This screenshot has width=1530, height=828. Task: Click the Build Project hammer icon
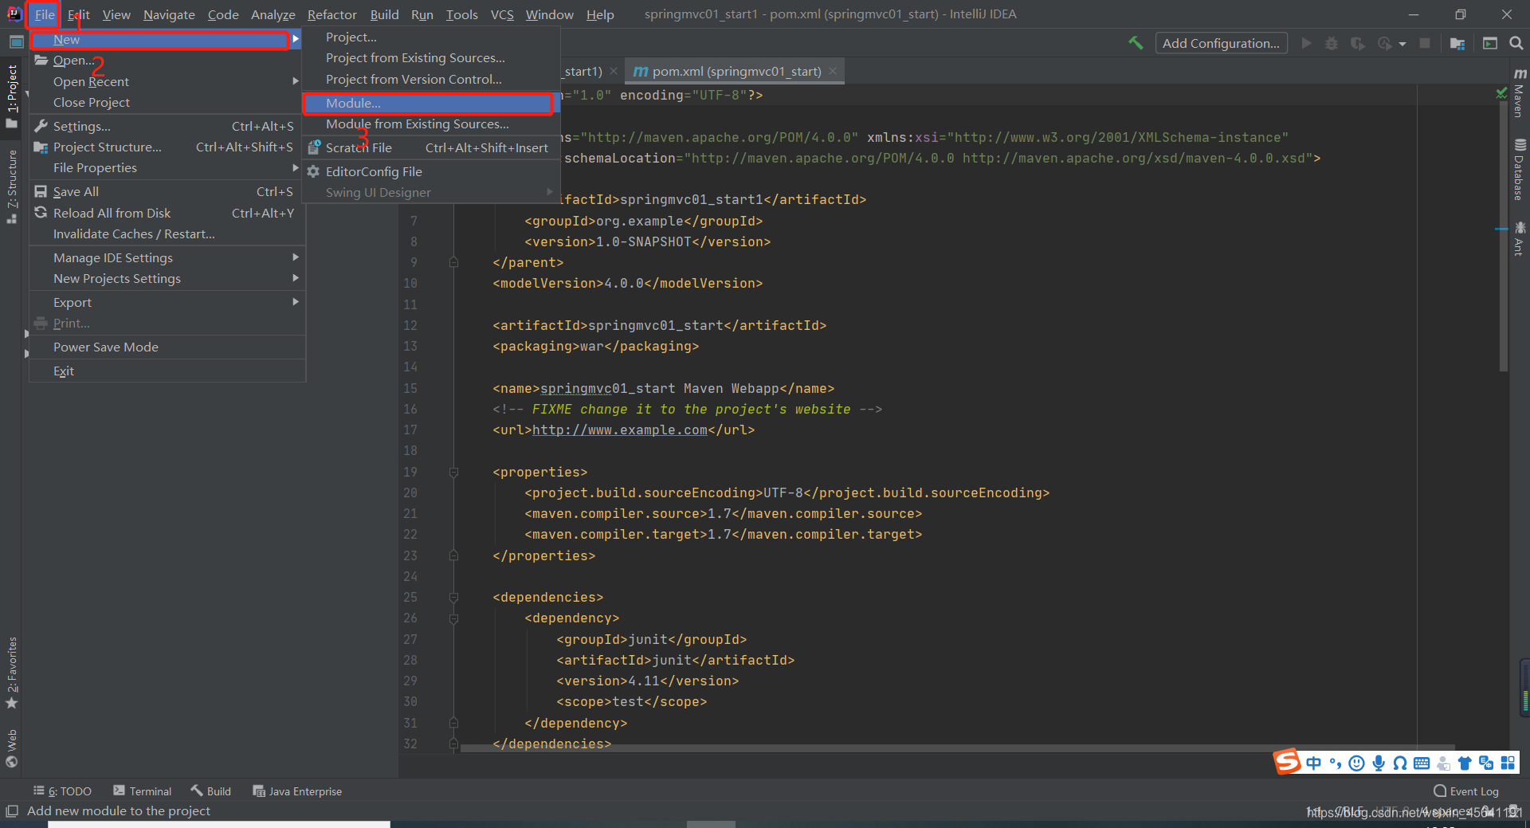1136,43
